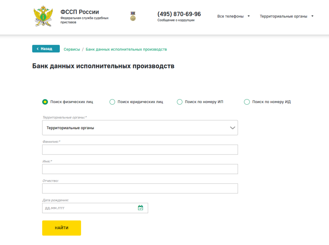This screenshot has width=329, height=245.
Task: Click 'Сообщение о коррупции' text under phone
Action: [176, 20]
